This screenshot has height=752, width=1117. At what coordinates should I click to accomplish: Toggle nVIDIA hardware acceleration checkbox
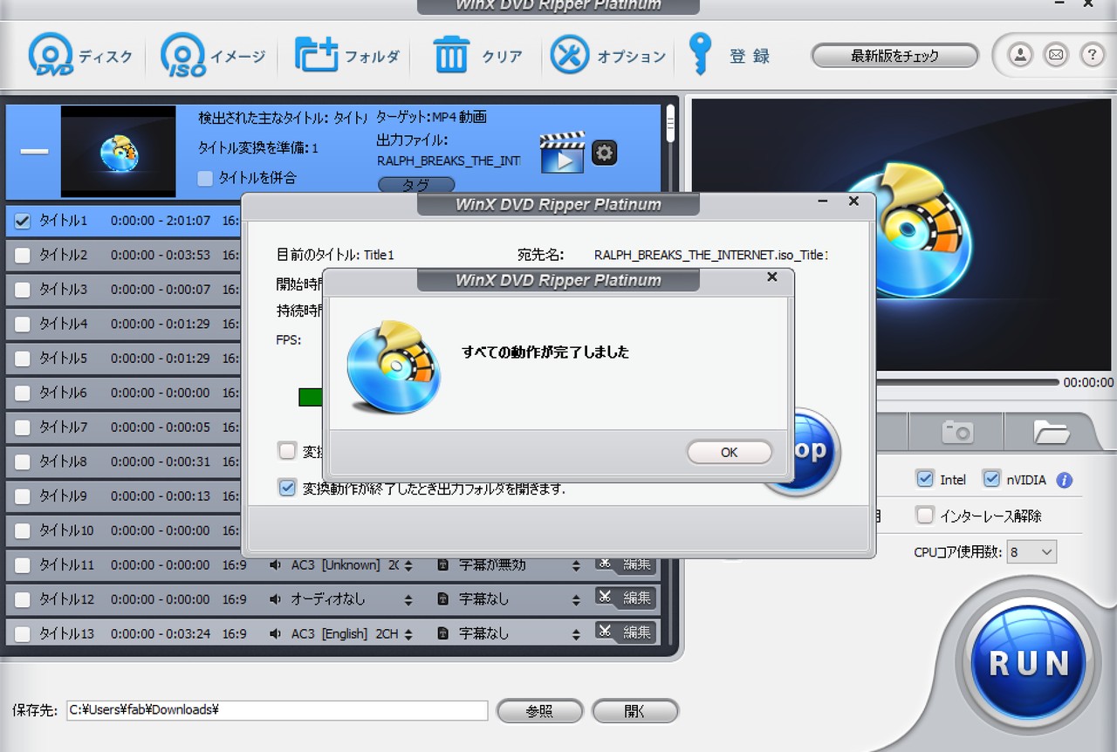pos(991,479)
